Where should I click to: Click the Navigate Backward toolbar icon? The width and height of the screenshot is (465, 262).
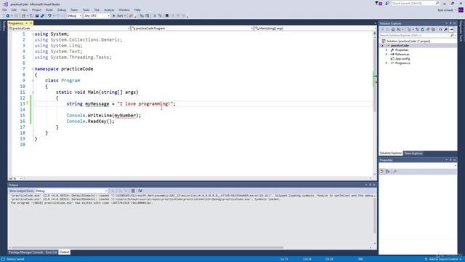click(7, 16)
